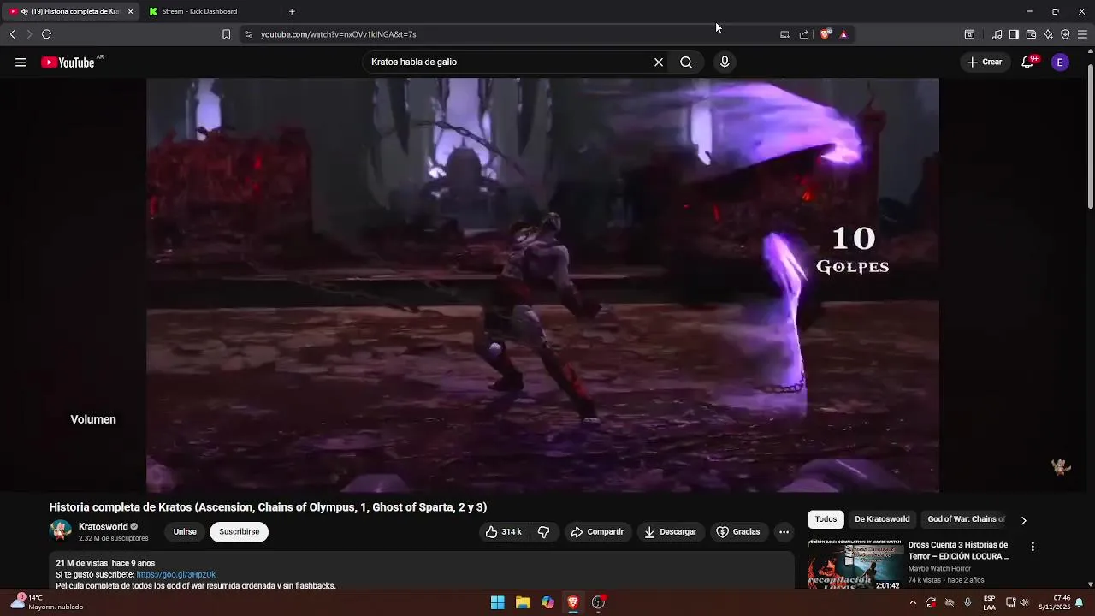Open Kratosworld channel name link
The height and width of the screenshot is (616, 1095).
coord(104,527)
